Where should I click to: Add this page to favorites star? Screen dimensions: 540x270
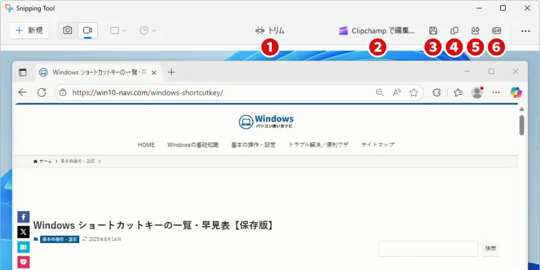pyautogui.click(x=413, y=92)
